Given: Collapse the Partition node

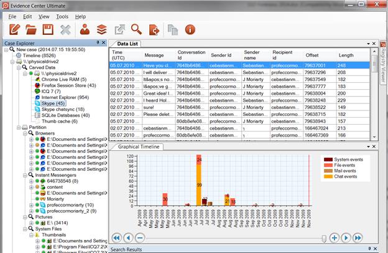Looking at the screenshot, I should click(19, 127).
